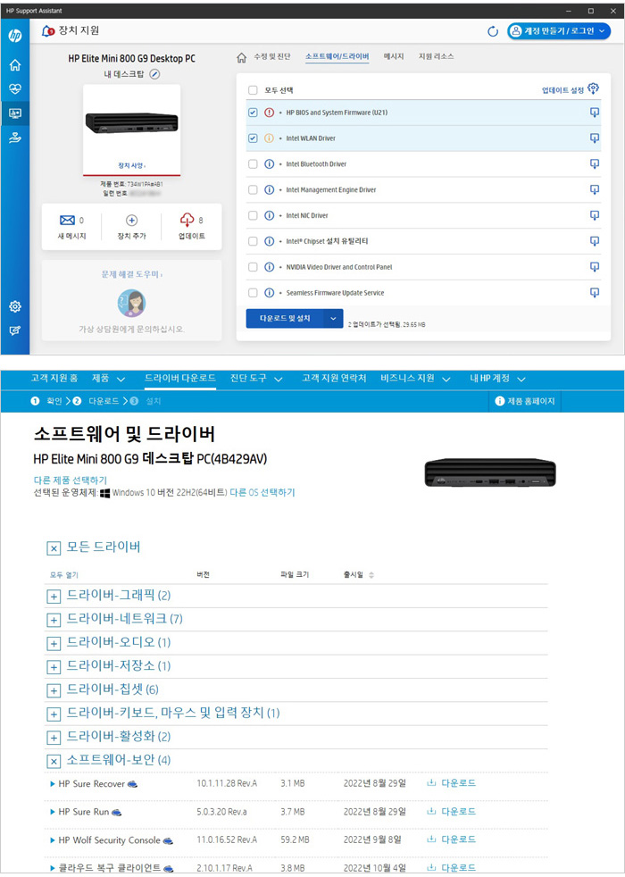Switch to the 수정 및 진단 tab

272,56
